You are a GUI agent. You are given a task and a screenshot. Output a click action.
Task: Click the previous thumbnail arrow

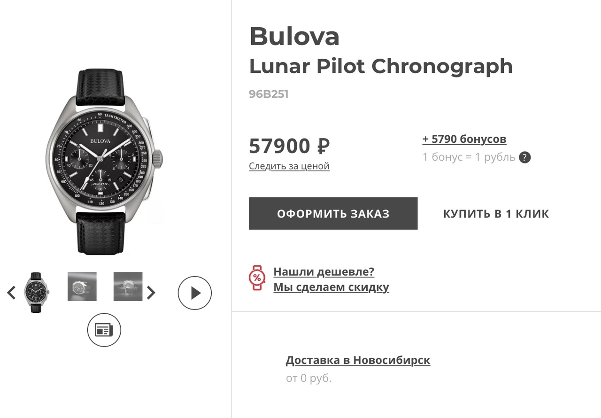coord(11,293)
